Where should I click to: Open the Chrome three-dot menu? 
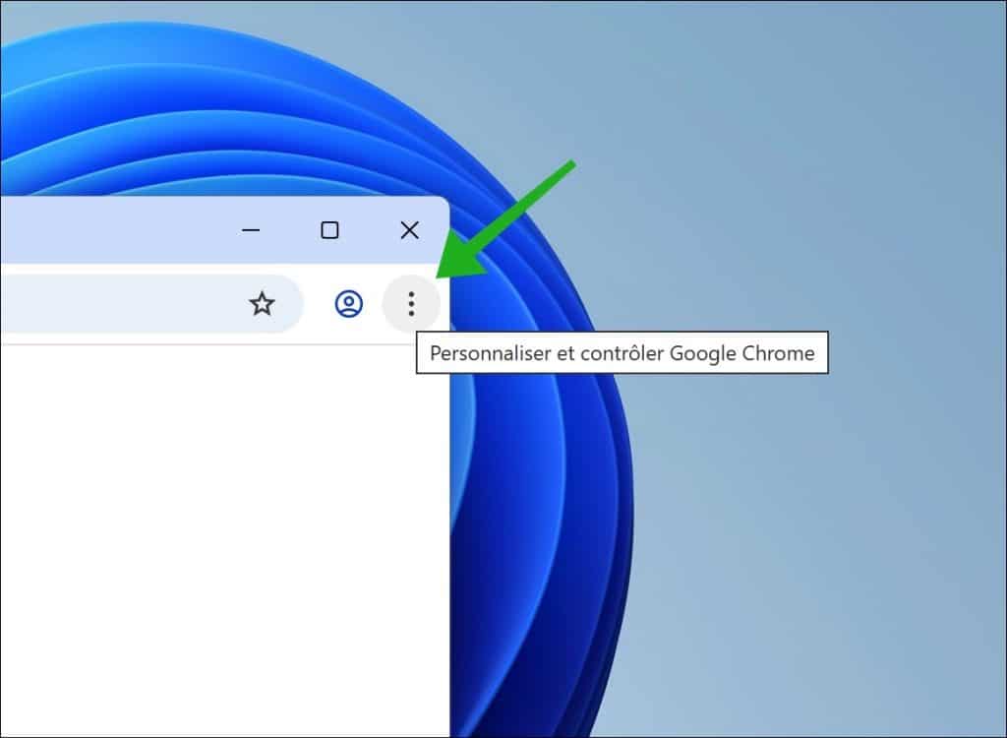pos(411,304)
